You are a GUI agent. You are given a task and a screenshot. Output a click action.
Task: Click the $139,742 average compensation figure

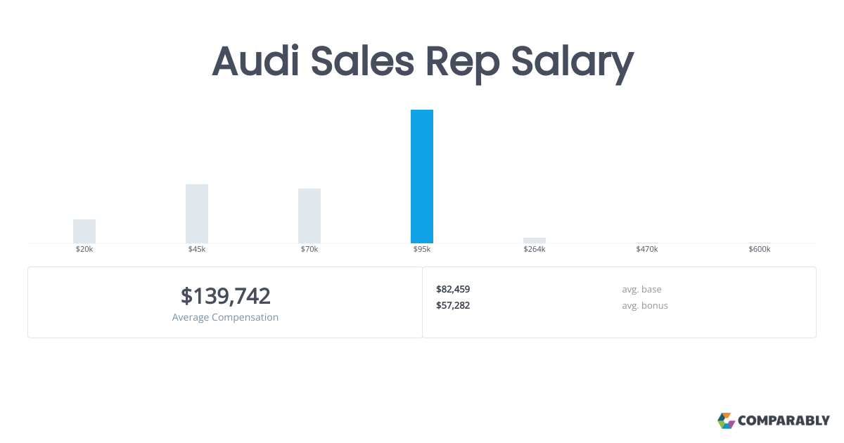point(225,296)
